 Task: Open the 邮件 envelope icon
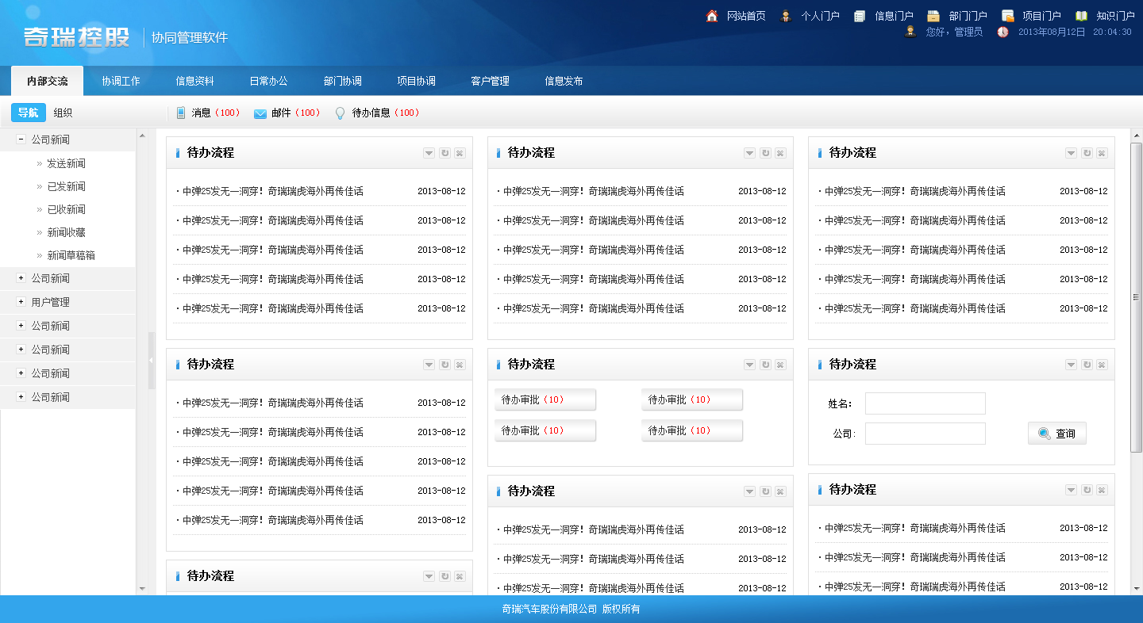pyautogui.click(x=260, y=113)
